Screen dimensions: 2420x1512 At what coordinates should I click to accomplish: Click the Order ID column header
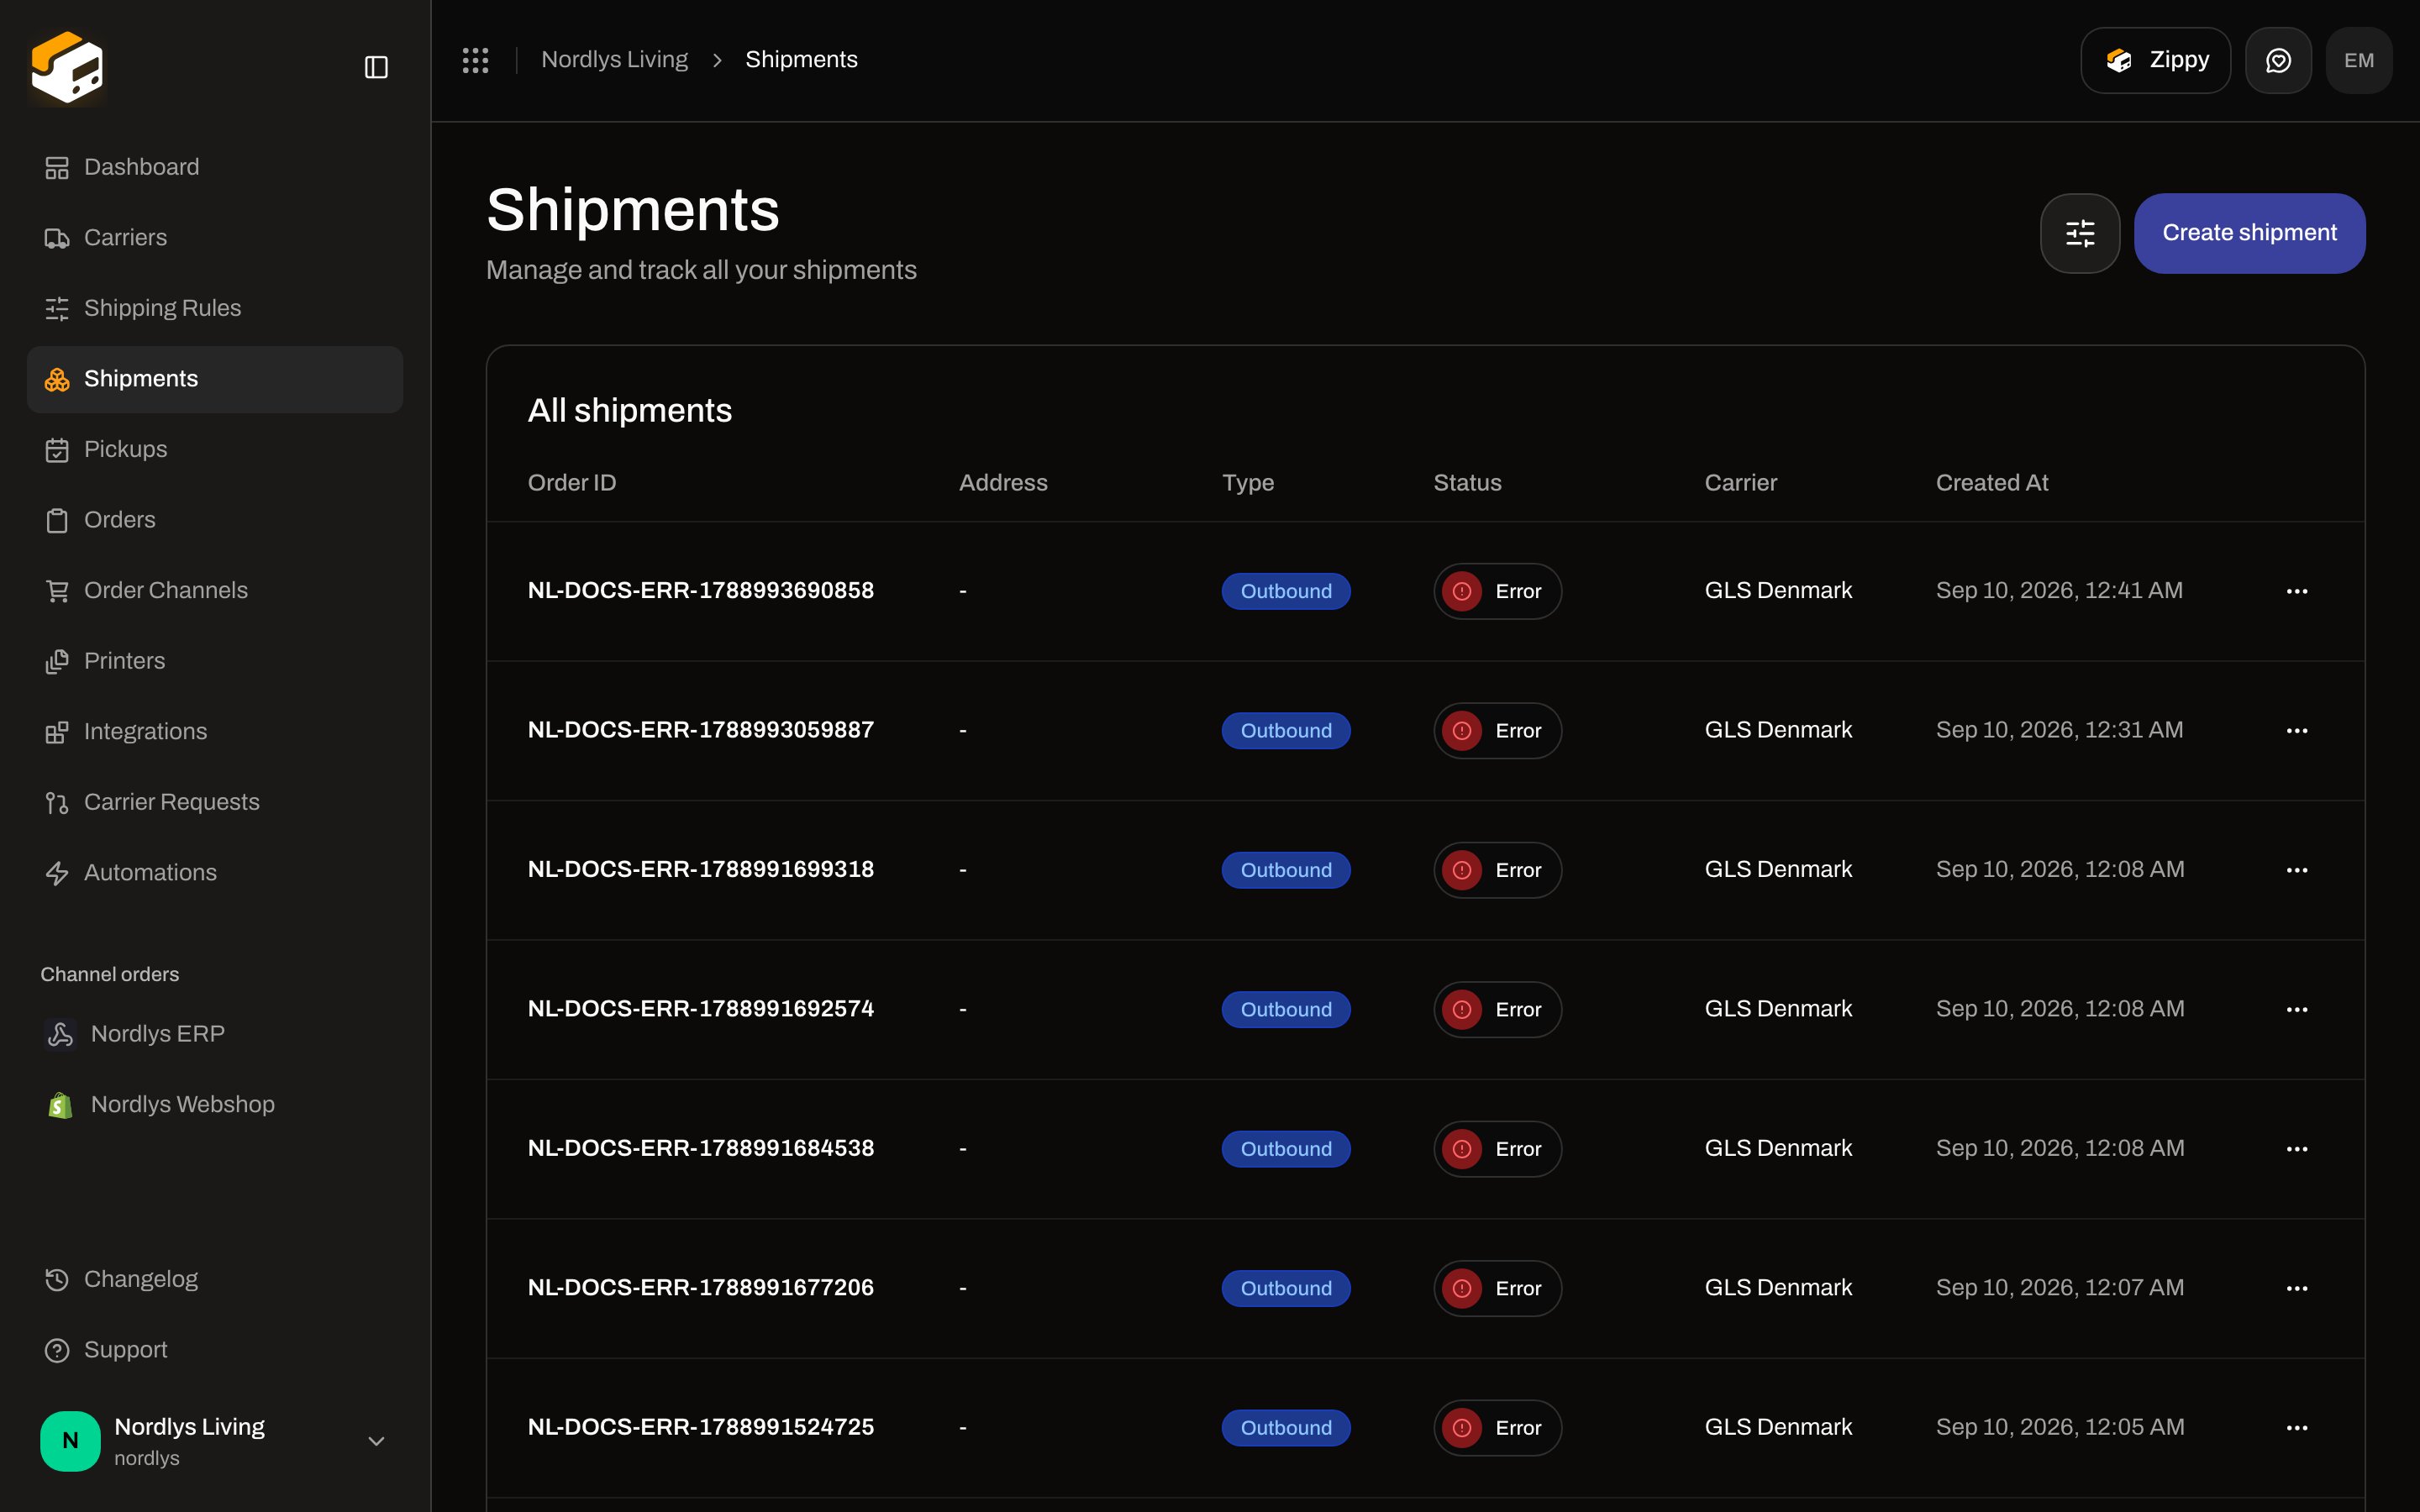pos(572,483)
